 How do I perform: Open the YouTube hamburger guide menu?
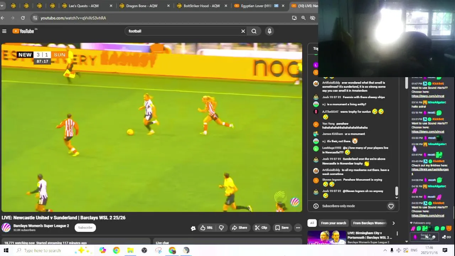[x=4, y=31]
